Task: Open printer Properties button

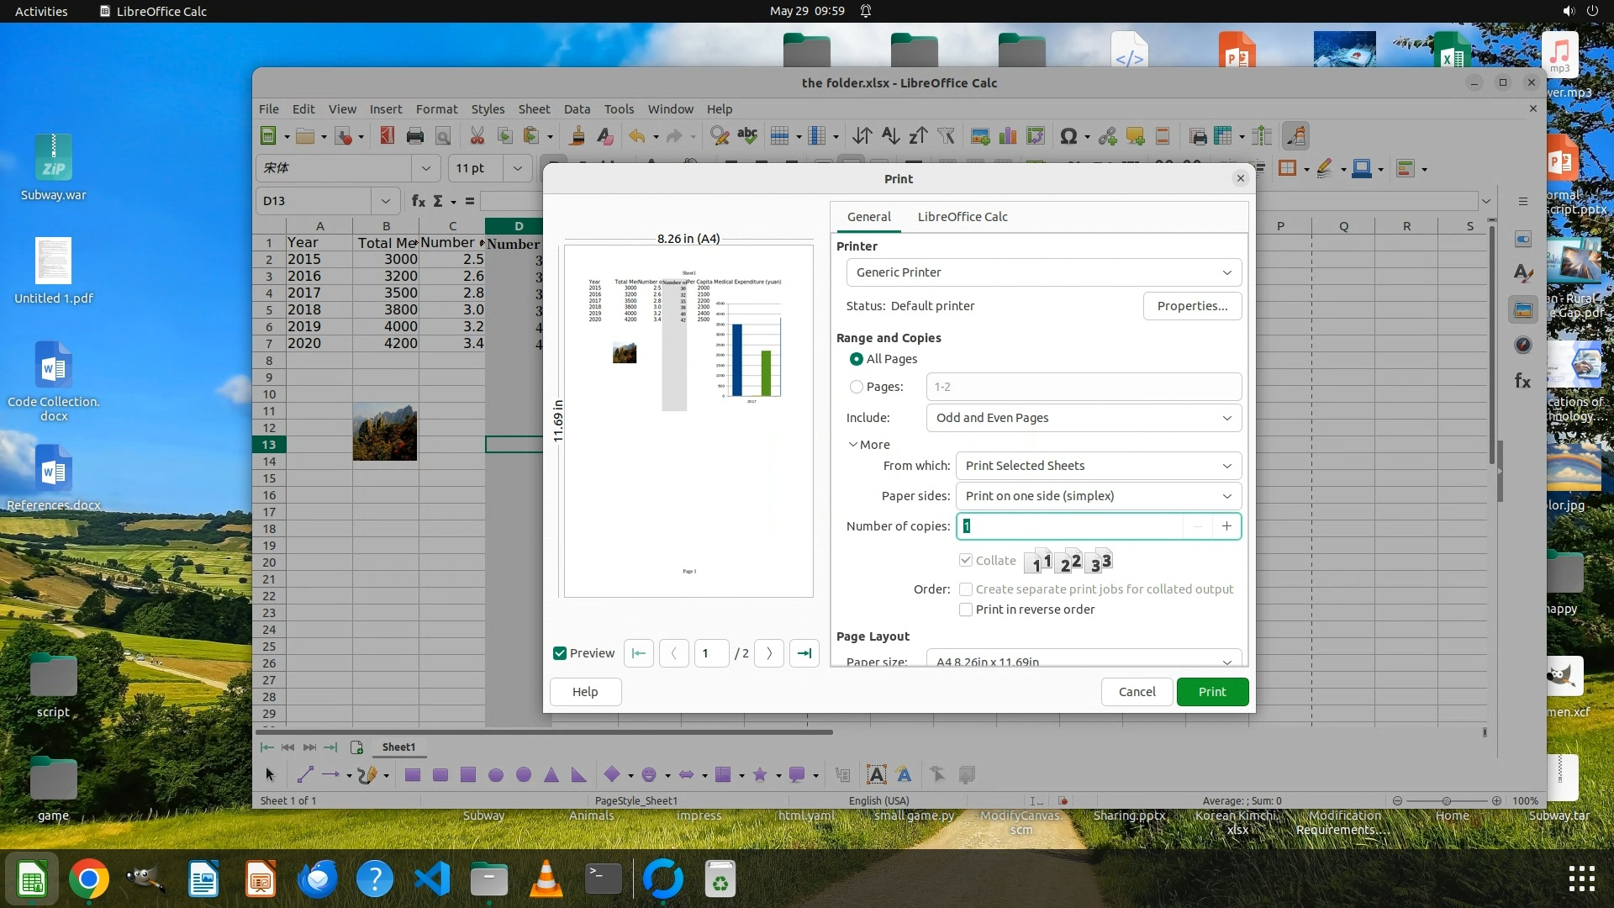Action: coord(1191,306)
